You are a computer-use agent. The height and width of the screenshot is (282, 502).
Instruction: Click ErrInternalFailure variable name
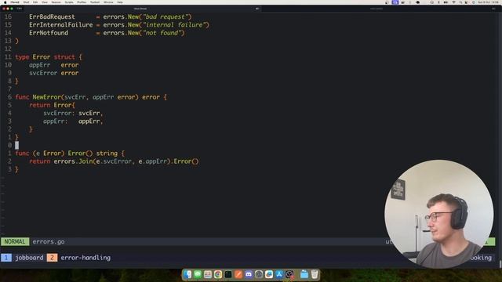[61, 24]
